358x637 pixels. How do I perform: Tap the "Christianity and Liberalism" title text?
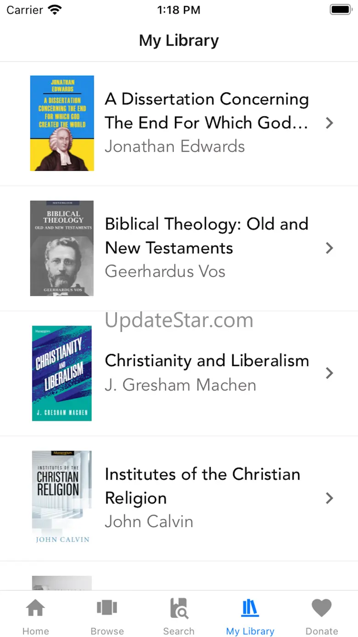click(x=207, y=361)
